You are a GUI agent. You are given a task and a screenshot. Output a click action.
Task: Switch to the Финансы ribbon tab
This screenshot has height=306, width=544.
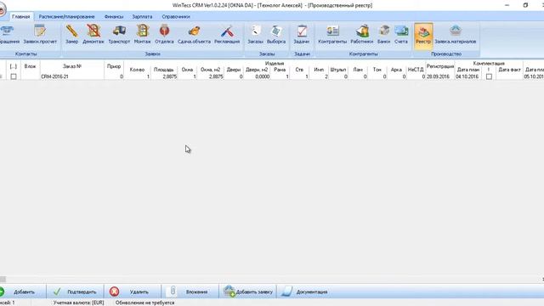(114, 16)
